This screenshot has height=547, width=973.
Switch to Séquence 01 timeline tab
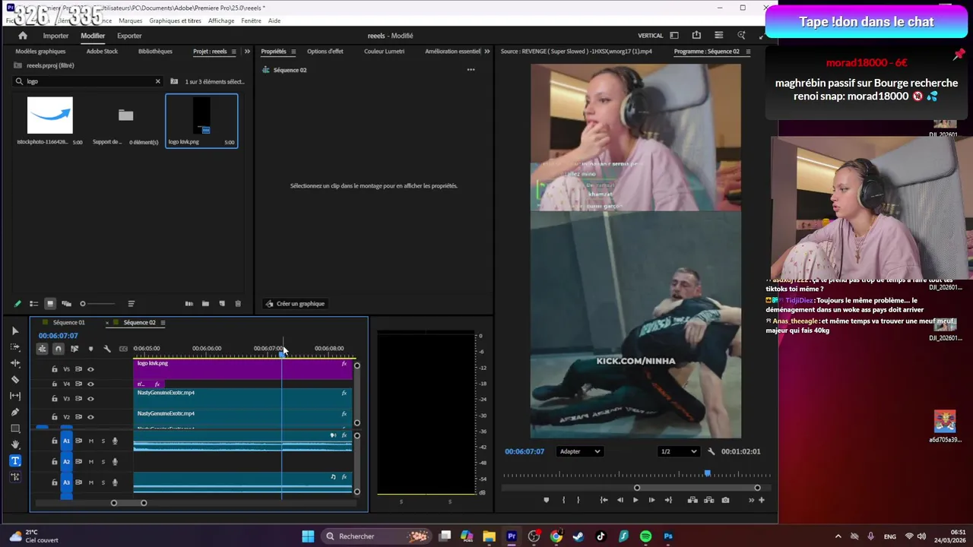68,323
